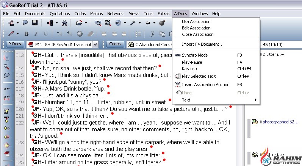The image size is (302, 166).
Task: Click the in-vivo coding icon in sidebar
Action: pyautogui.click(x=6, y=119)
